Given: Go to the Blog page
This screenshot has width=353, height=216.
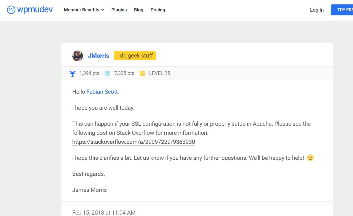Looking at the screenshot, I should [138, 10].
